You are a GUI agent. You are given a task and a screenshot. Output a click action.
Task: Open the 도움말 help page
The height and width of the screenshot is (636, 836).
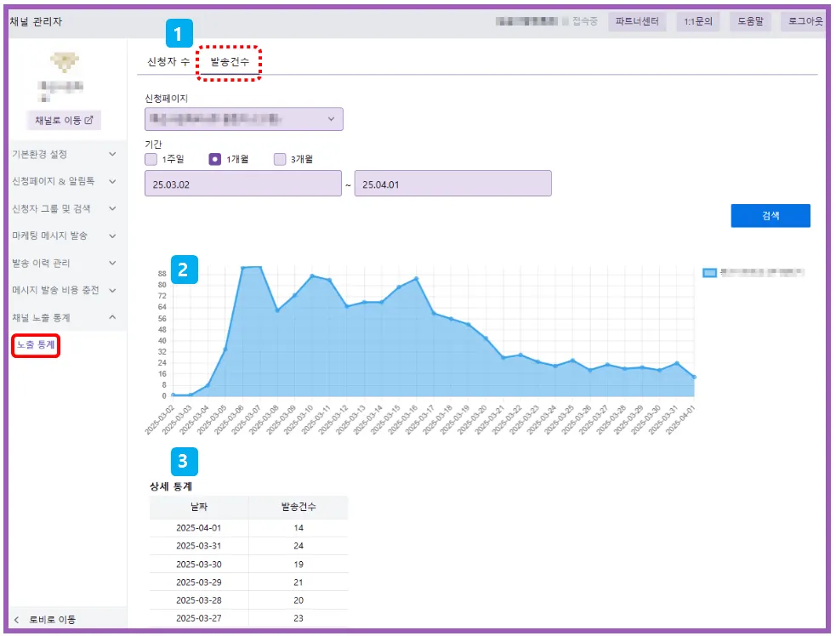(750, 21)
